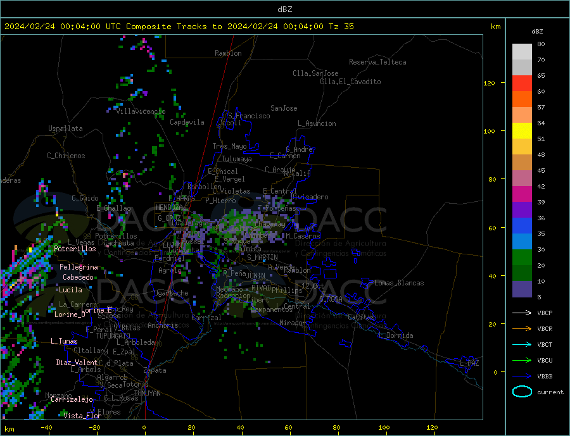Click the white Pellegrina label
This screenshot has width=570, height=436.
(x=79, y=267)
